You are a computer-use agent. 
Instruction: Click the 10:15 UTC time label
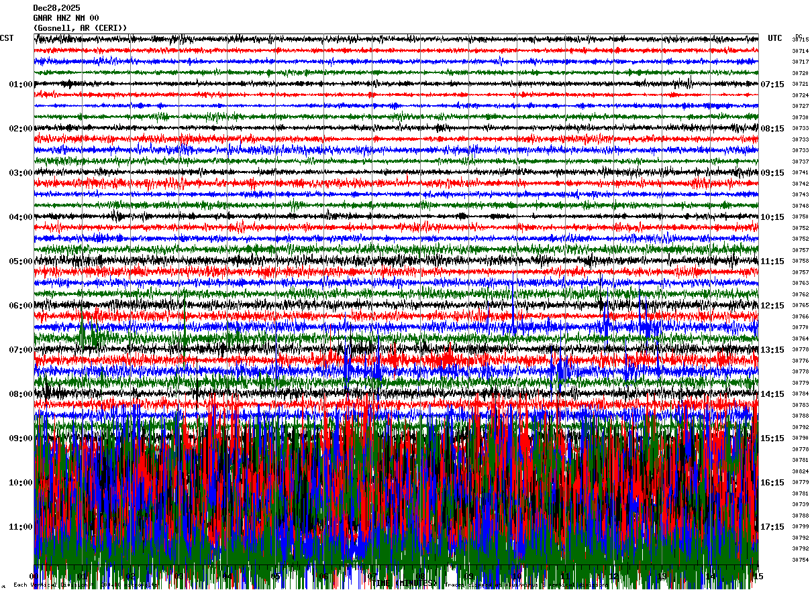click(772, 217)
